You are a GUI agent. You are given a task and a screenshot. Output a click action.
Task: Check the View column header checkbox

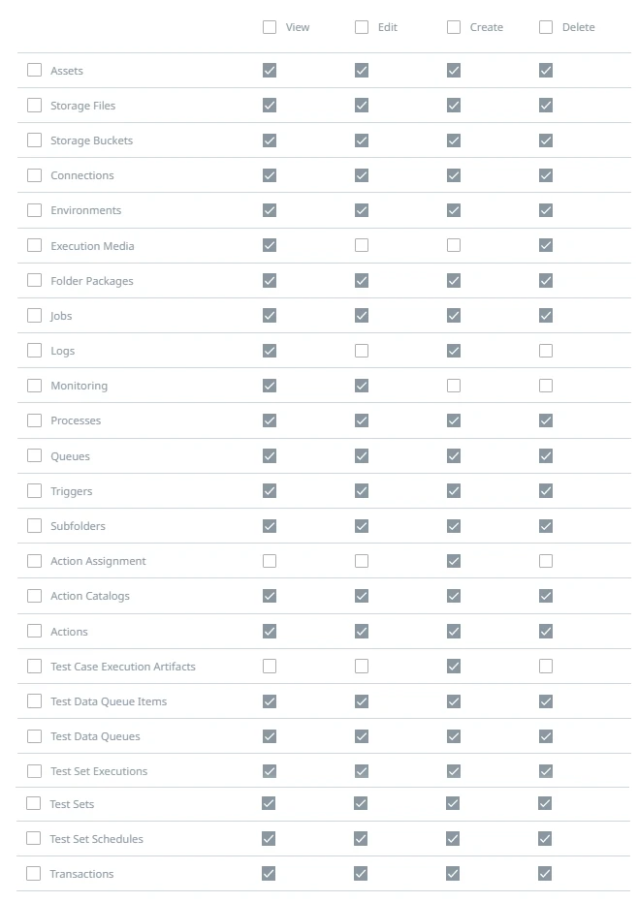tap(270, 27)
